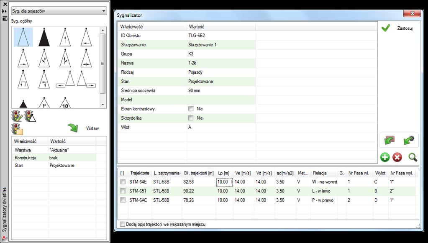Select the plain empty triangle signal symbol

23,37
